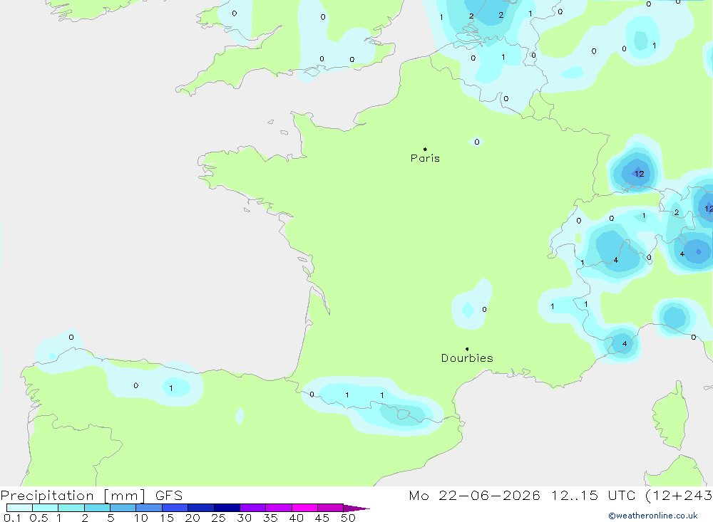The image size is (713, 522).
Task: Click the 5–10 mm legend color box
Action: (x=123, y=508)
